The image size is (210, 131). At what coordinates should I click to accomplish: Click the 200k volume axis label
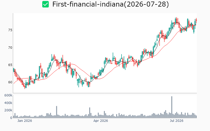[8, 110]
